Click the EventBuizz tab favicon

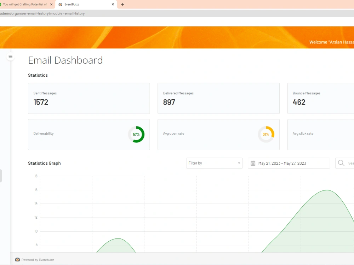pos(60,4)
